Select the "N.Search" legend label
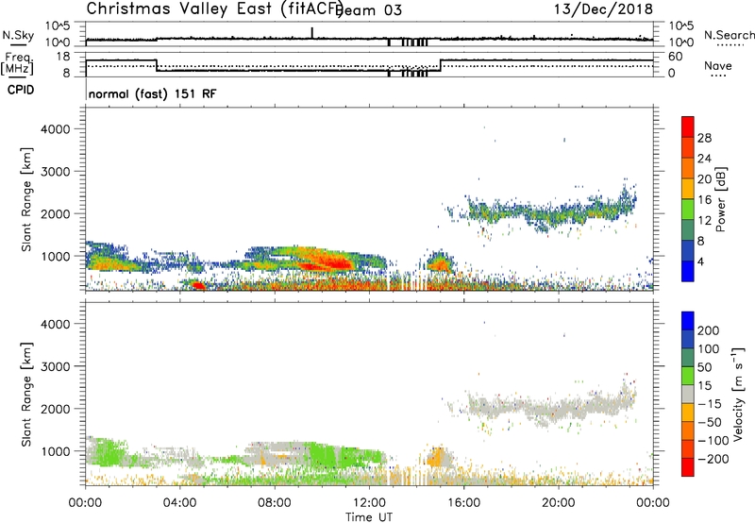The width and height of the screenshot is (755, 523). pyautogui.click(x=730, y=35)
